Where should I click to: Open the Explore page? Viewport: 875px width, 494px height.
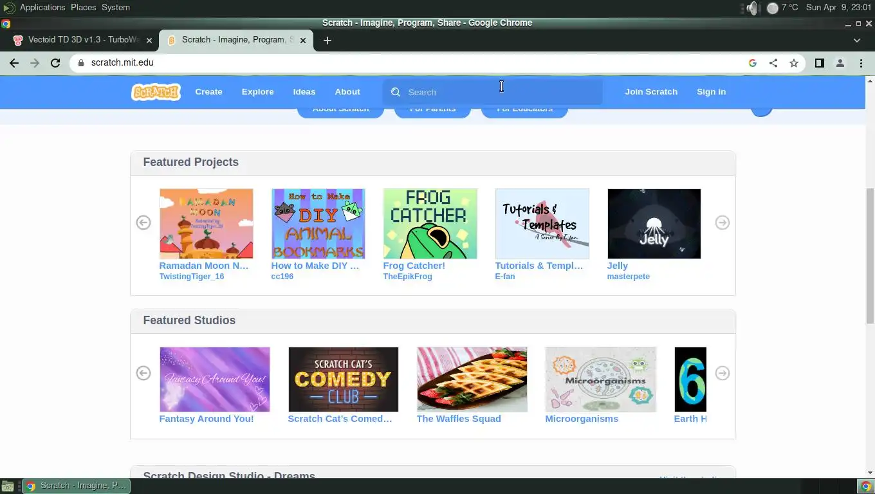click(258, 92)
